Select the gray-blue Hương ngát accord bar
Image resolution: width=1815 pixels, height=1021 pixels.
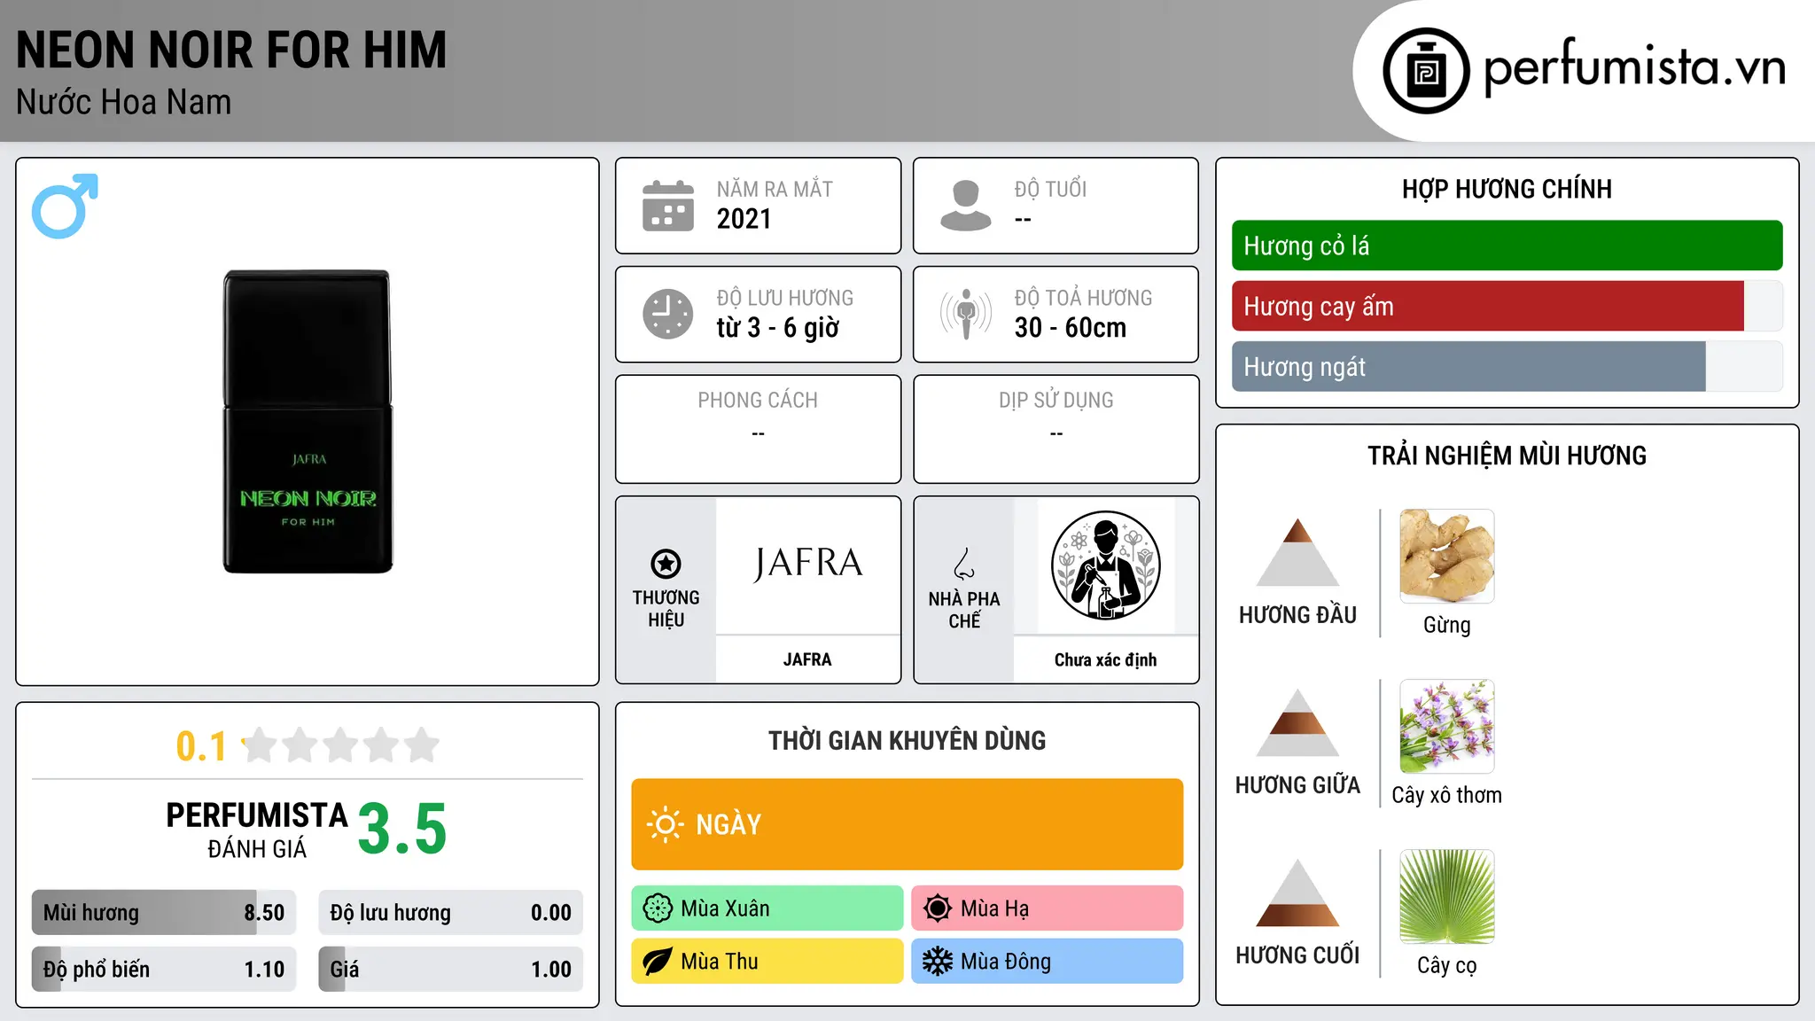point(1507,367)
